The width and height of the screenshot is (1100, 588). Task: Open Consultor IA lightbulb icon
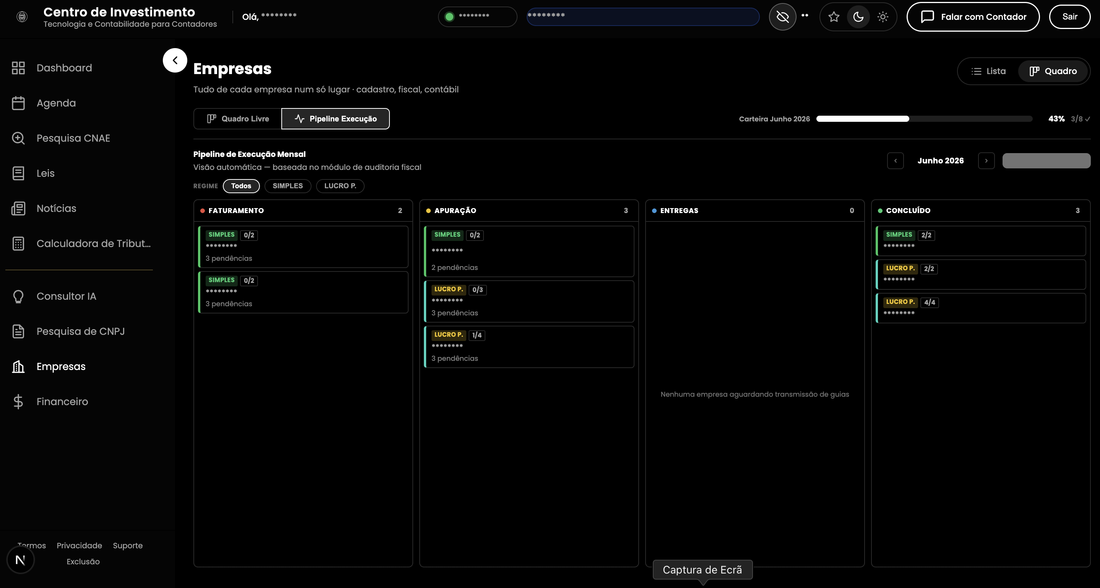pos(18,296)
